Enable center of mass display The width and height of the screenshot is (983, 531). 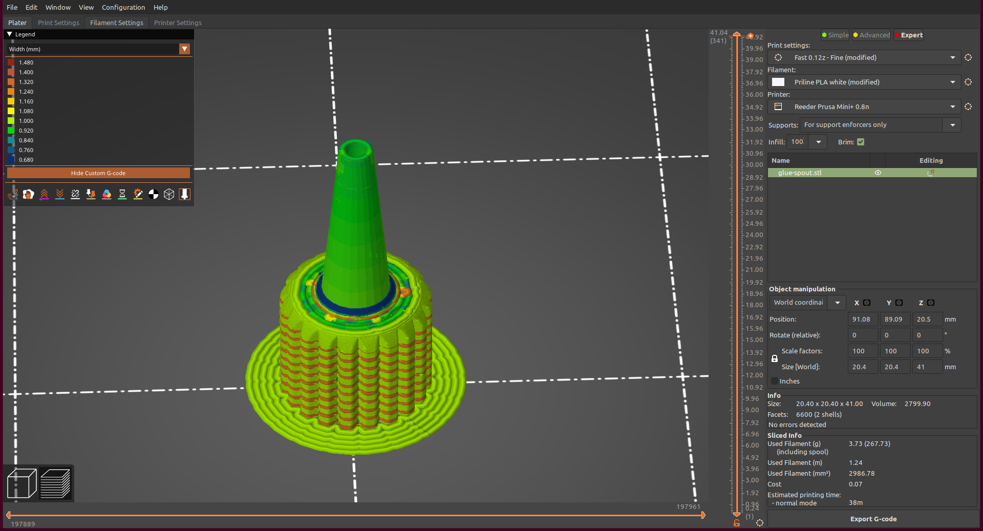(153, 194)
